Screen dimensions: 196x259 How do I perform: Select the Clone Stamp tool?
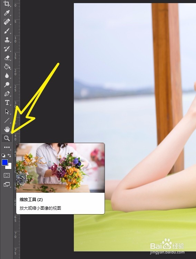coord(7,40)
